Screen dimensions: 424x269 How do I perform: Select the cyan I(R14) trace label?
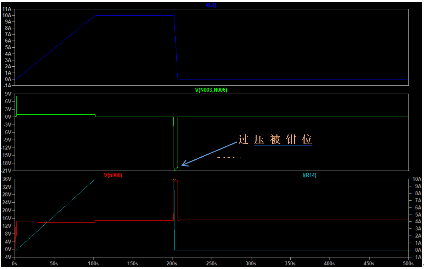tap(309, 175)
